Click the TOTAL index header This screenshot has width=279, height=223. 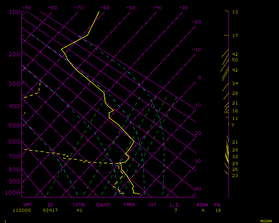(x=79, y=205)
